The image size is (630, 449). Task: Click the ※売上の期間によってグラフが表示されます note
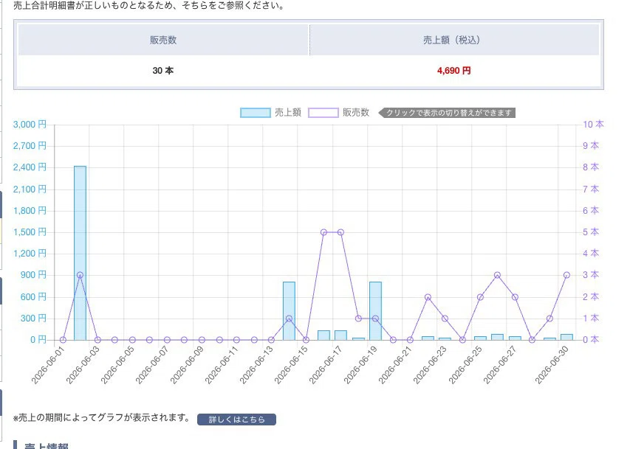click(x=102, y=418)
